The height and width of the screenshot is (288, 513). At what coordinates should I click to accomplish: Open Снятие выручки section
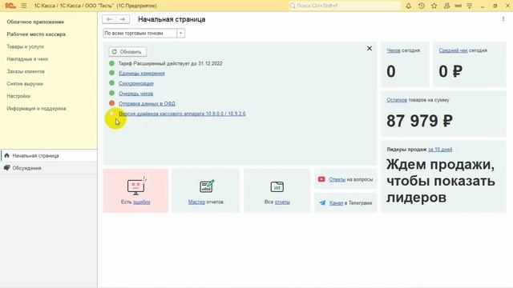25,84
